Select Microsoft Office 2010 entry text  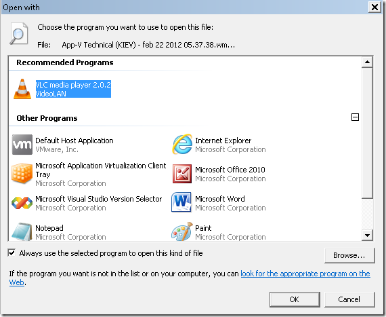[x=230, y=170]
